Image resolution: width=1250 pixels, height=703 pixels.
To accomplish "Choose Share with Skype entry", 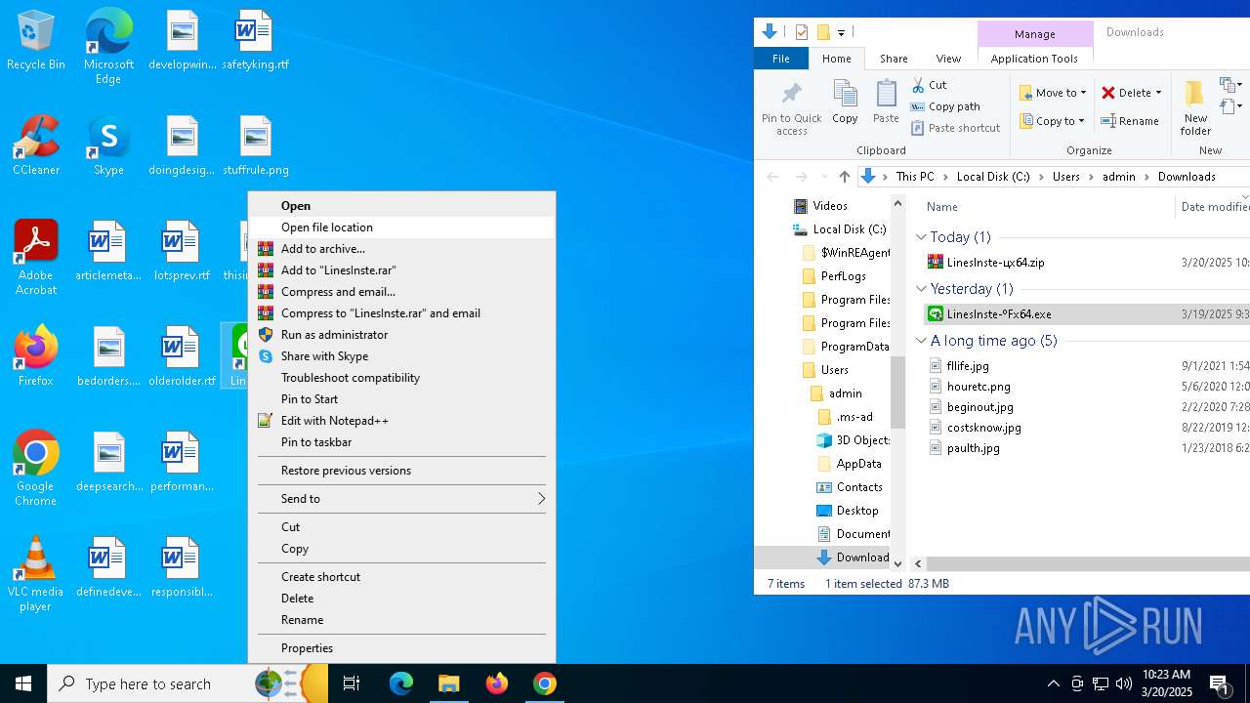I will [x=401, y=356].
